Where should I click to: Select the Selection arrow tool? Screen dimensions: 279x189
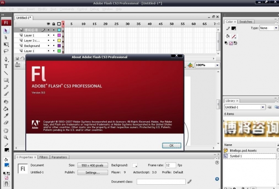(x=6, y=30)
